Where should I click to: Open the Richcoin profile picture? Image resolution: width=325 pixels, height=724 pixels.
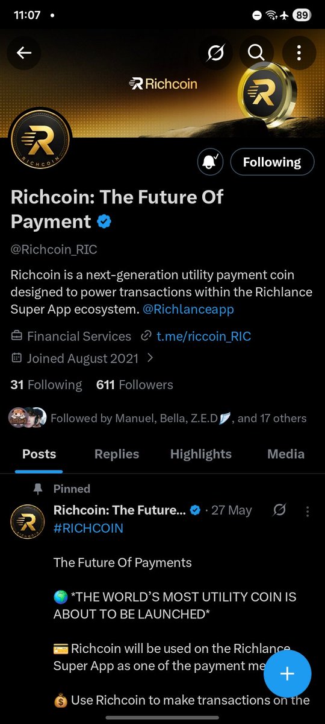40,144
